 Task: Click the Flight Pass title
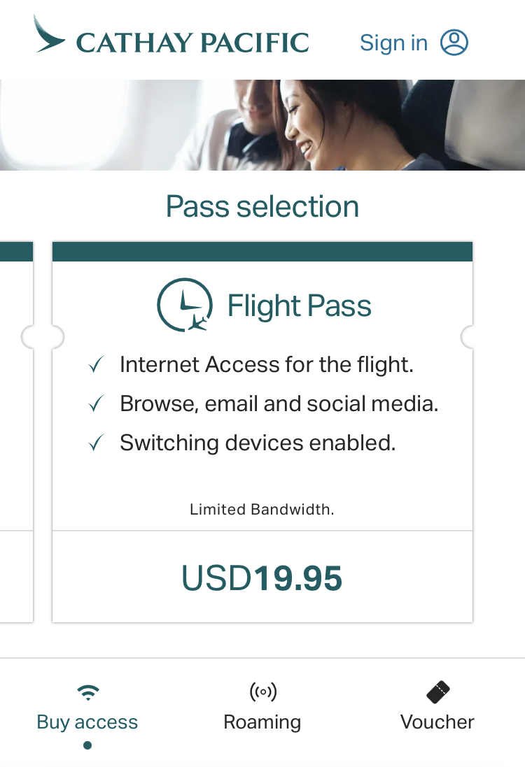tap(299, 306)
